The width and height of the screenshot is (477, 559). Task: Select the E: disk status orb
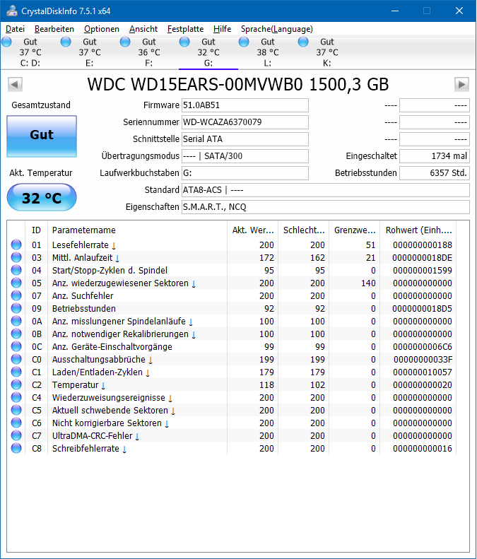66,42
